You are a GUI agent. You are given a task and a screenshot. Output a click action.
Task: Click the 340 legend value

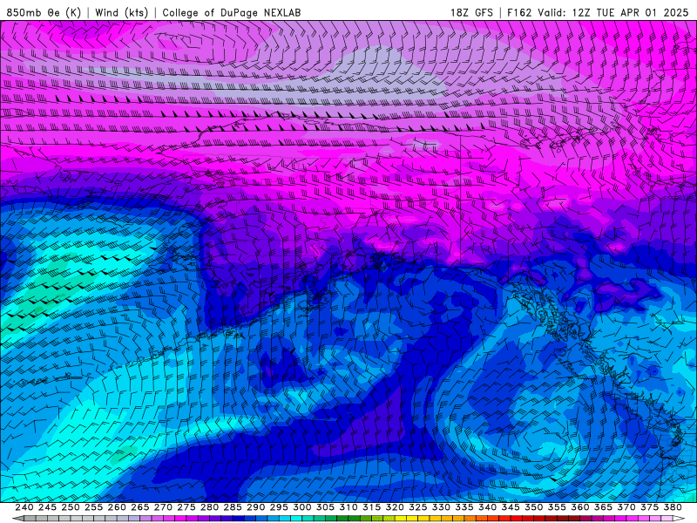[487, 507]
